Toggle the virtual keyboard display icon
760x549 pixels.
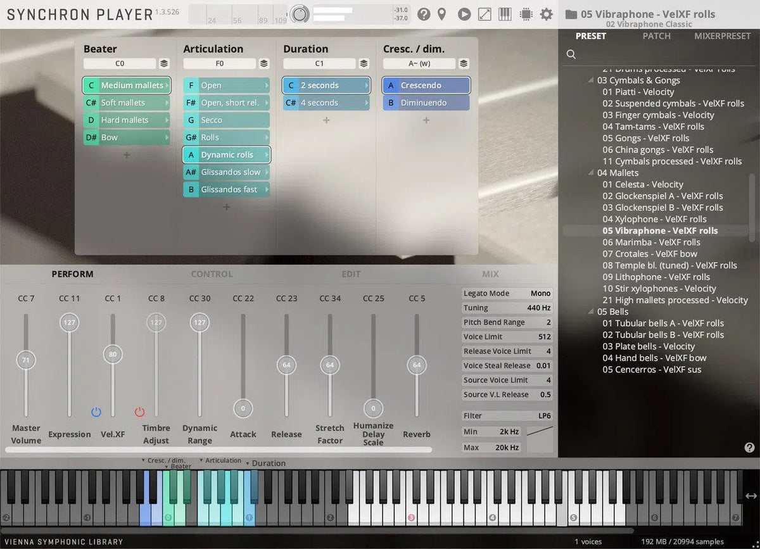504,13
